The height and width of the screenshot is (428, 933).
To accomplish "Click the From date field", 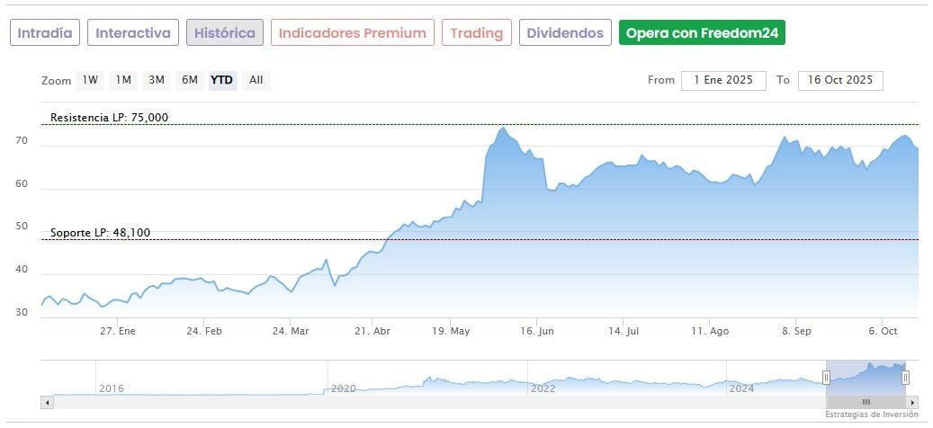I will (723, 80).
